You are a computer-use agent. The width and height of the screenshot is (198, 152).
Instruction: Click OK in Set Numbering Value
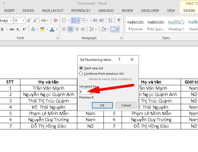click(x=102, y=105)
